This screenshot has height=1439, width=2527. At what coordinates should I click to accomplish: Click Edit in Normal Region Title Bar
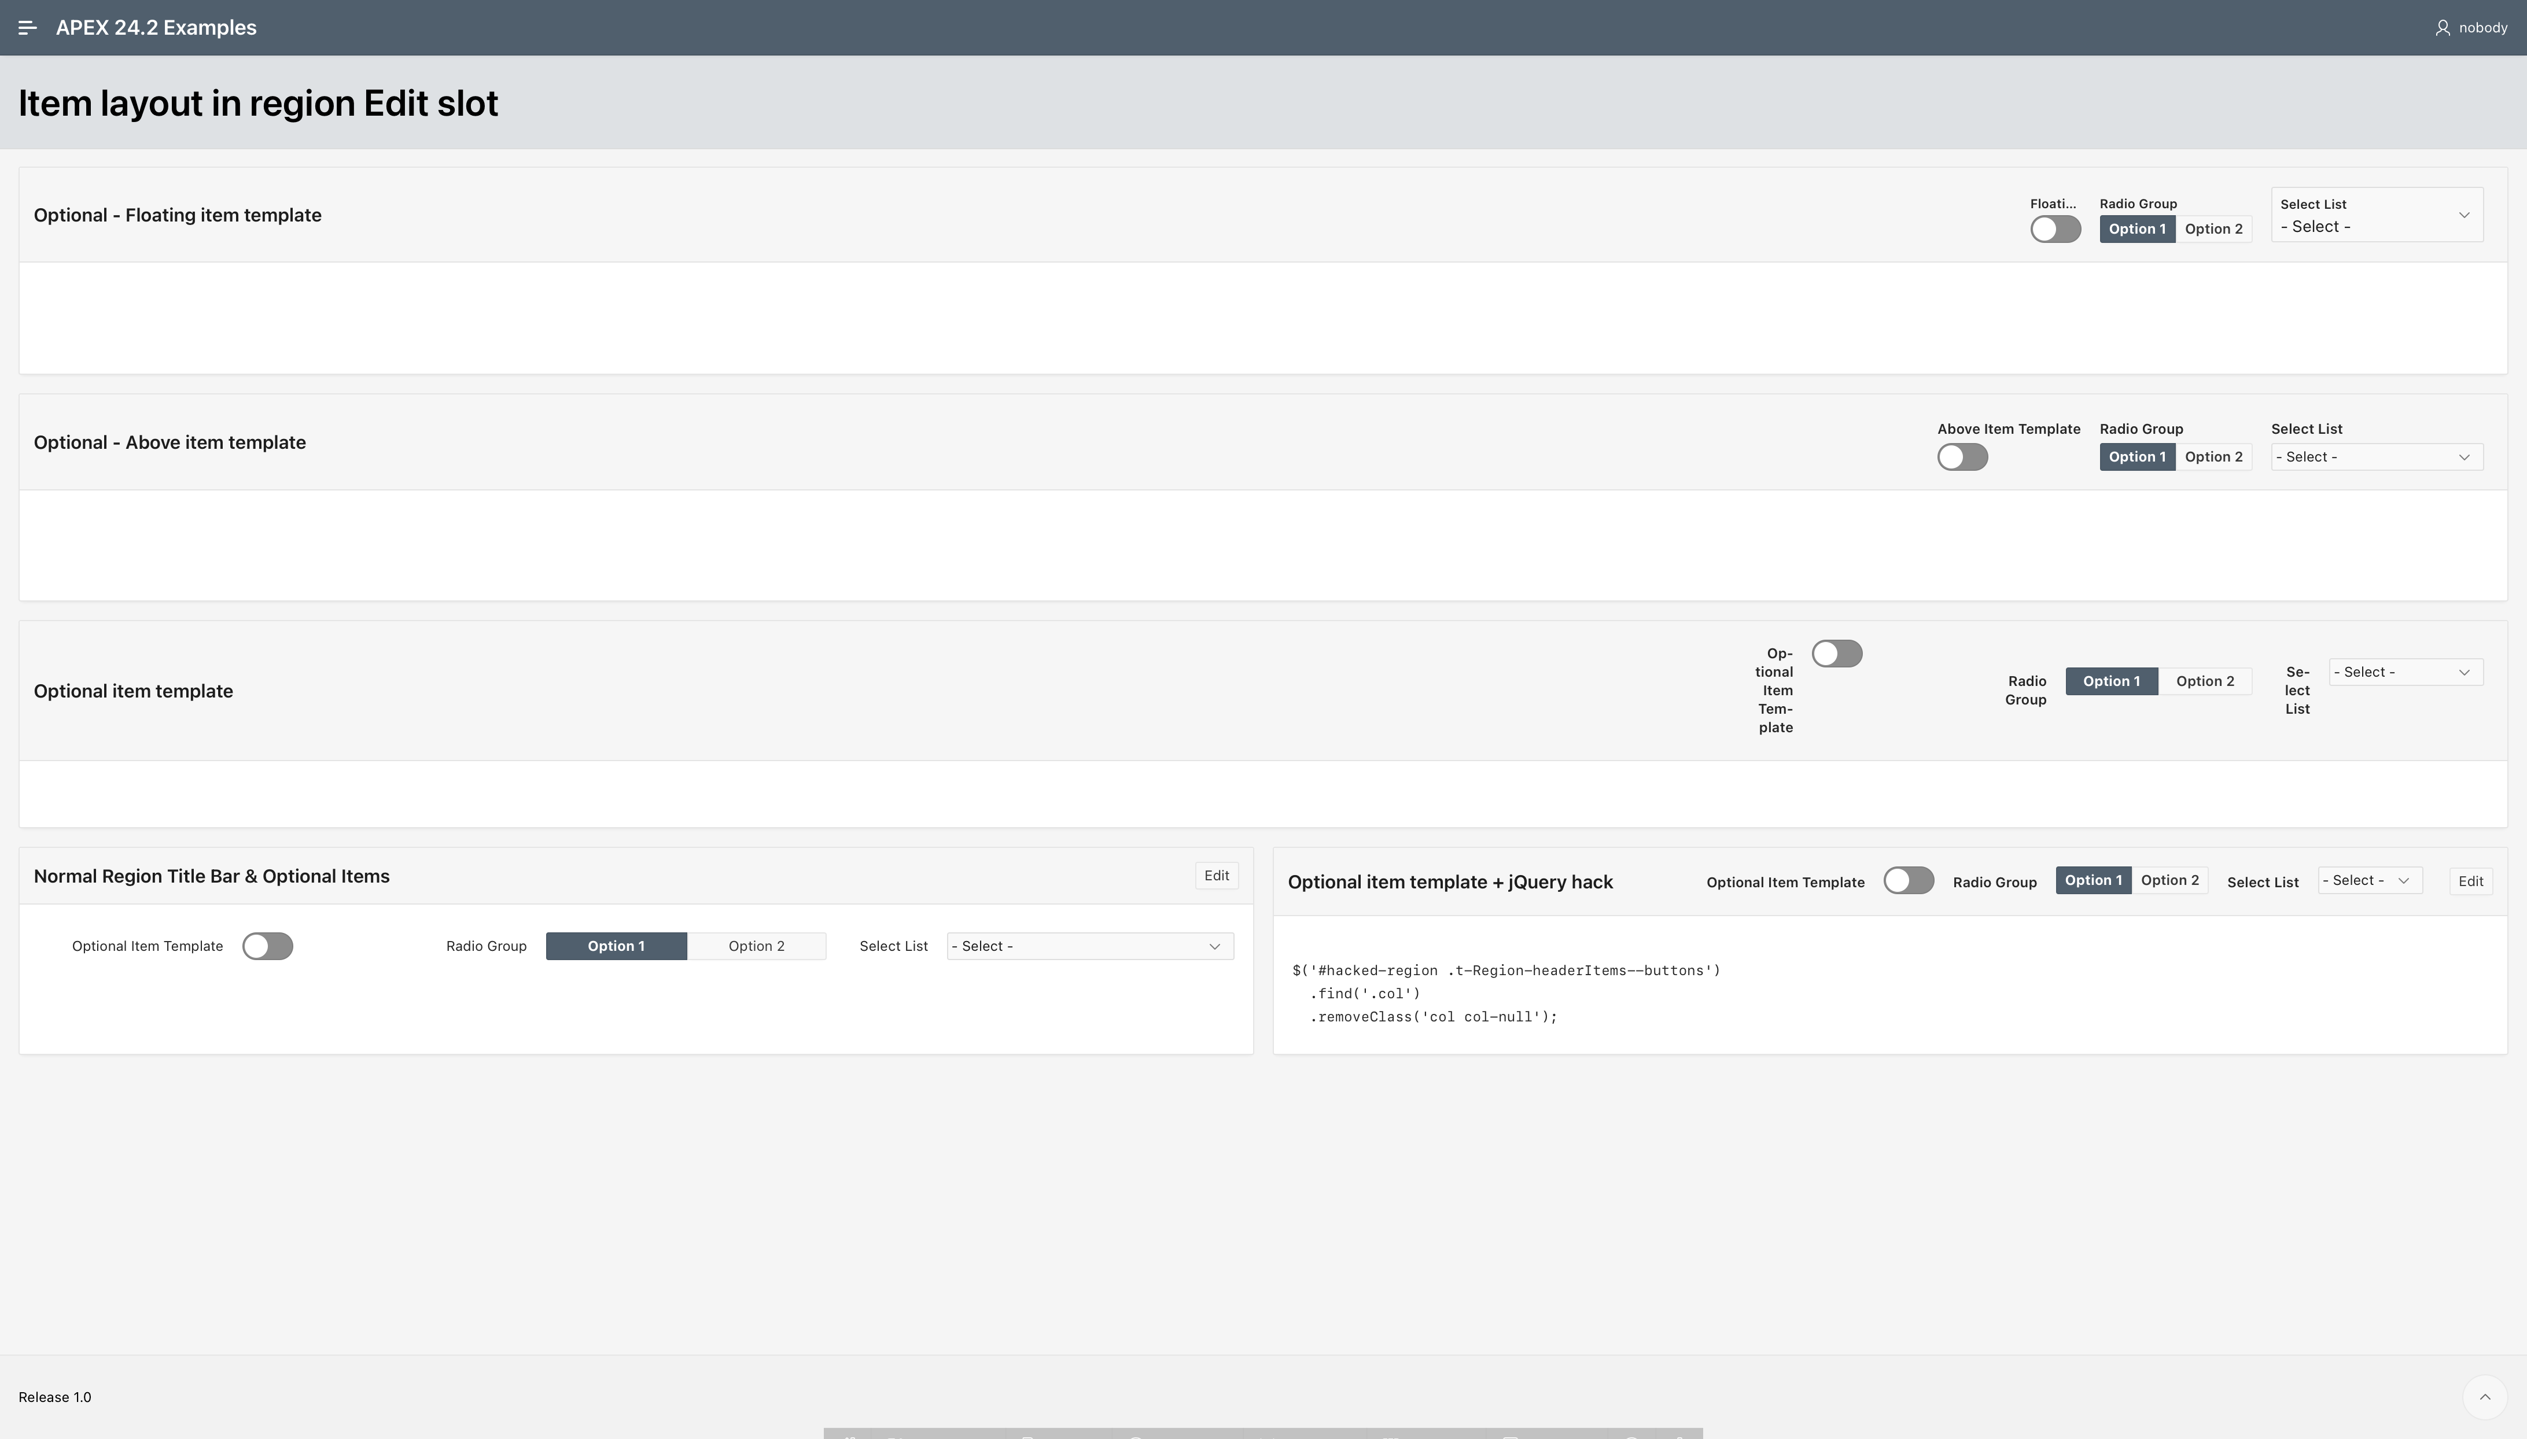pyautogui.click(x=1215, y=876)
